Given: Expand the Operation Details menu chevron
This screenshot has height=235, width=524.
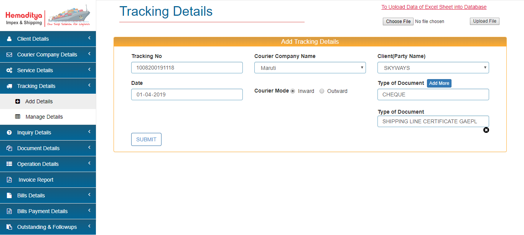Looking at the screenshot, I should coord(89,164).
